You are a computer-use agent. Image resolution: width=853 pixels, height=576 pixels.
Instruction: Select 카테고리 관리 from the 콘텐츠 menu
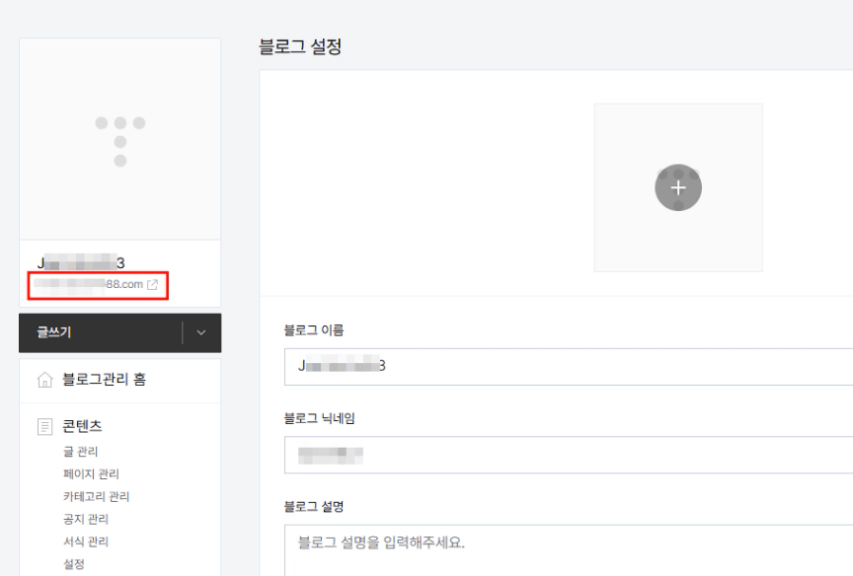pos(96,497)
